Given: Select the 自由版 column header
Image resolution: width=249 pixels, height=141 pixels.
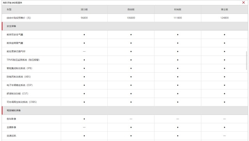Looking at the screenshot, I should click(131, 9).
